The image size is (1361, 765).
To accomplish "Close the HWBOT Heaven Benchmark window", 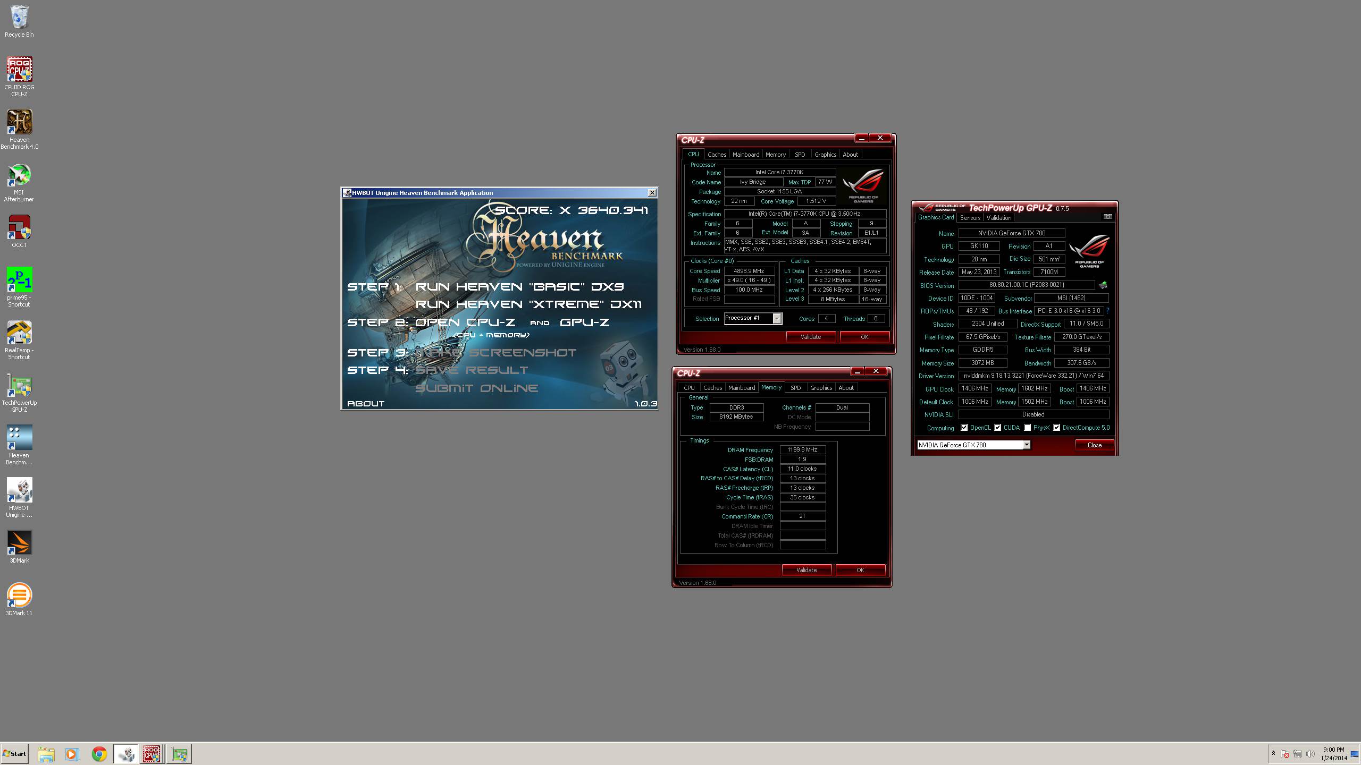I will (652, 193).
